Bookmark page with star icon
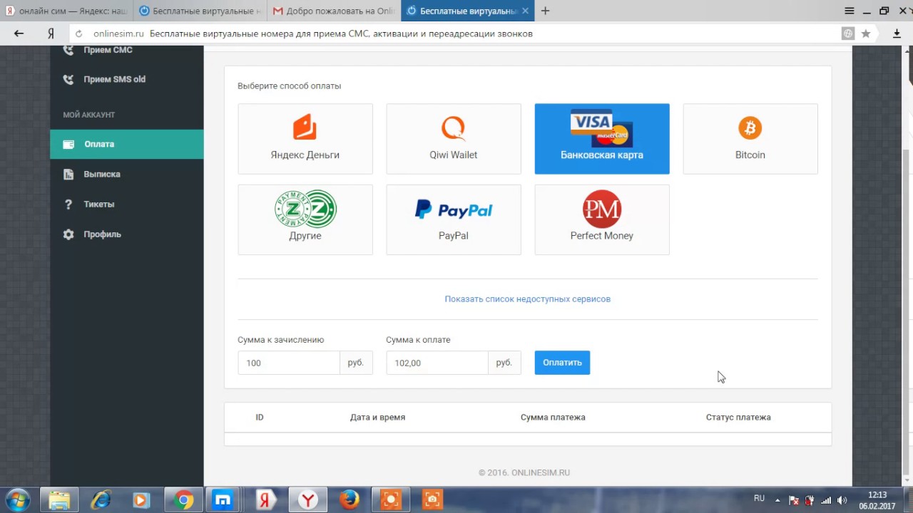This screenshot has height=513, width=913. tap(866, 33)
